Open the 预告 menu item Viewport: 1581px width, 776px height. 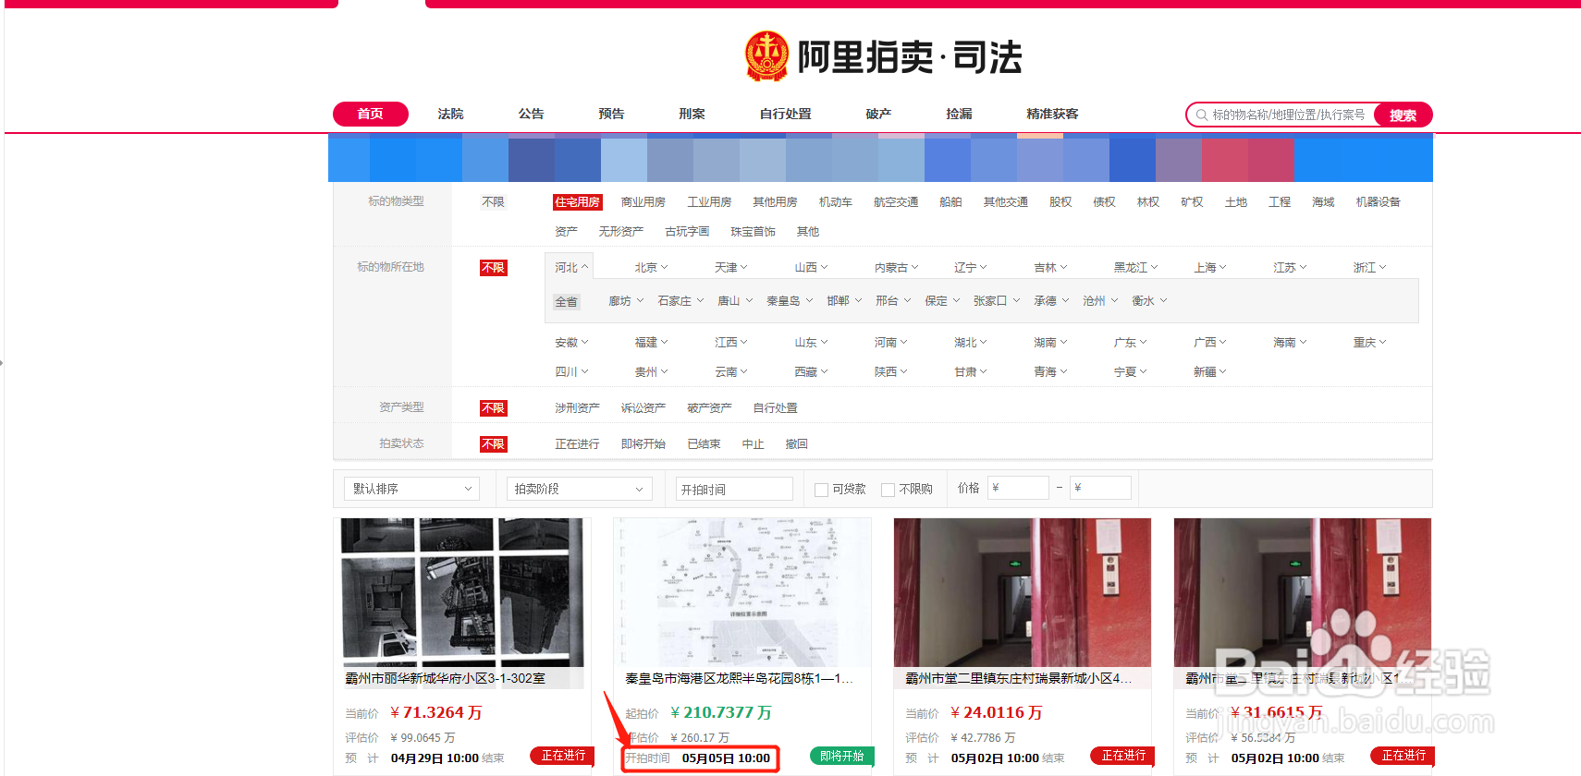(611, 114)
